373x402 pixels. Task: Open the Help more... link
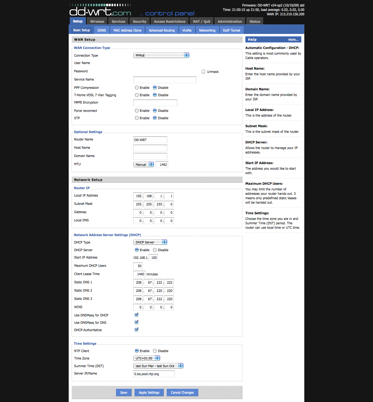point(293,40)
